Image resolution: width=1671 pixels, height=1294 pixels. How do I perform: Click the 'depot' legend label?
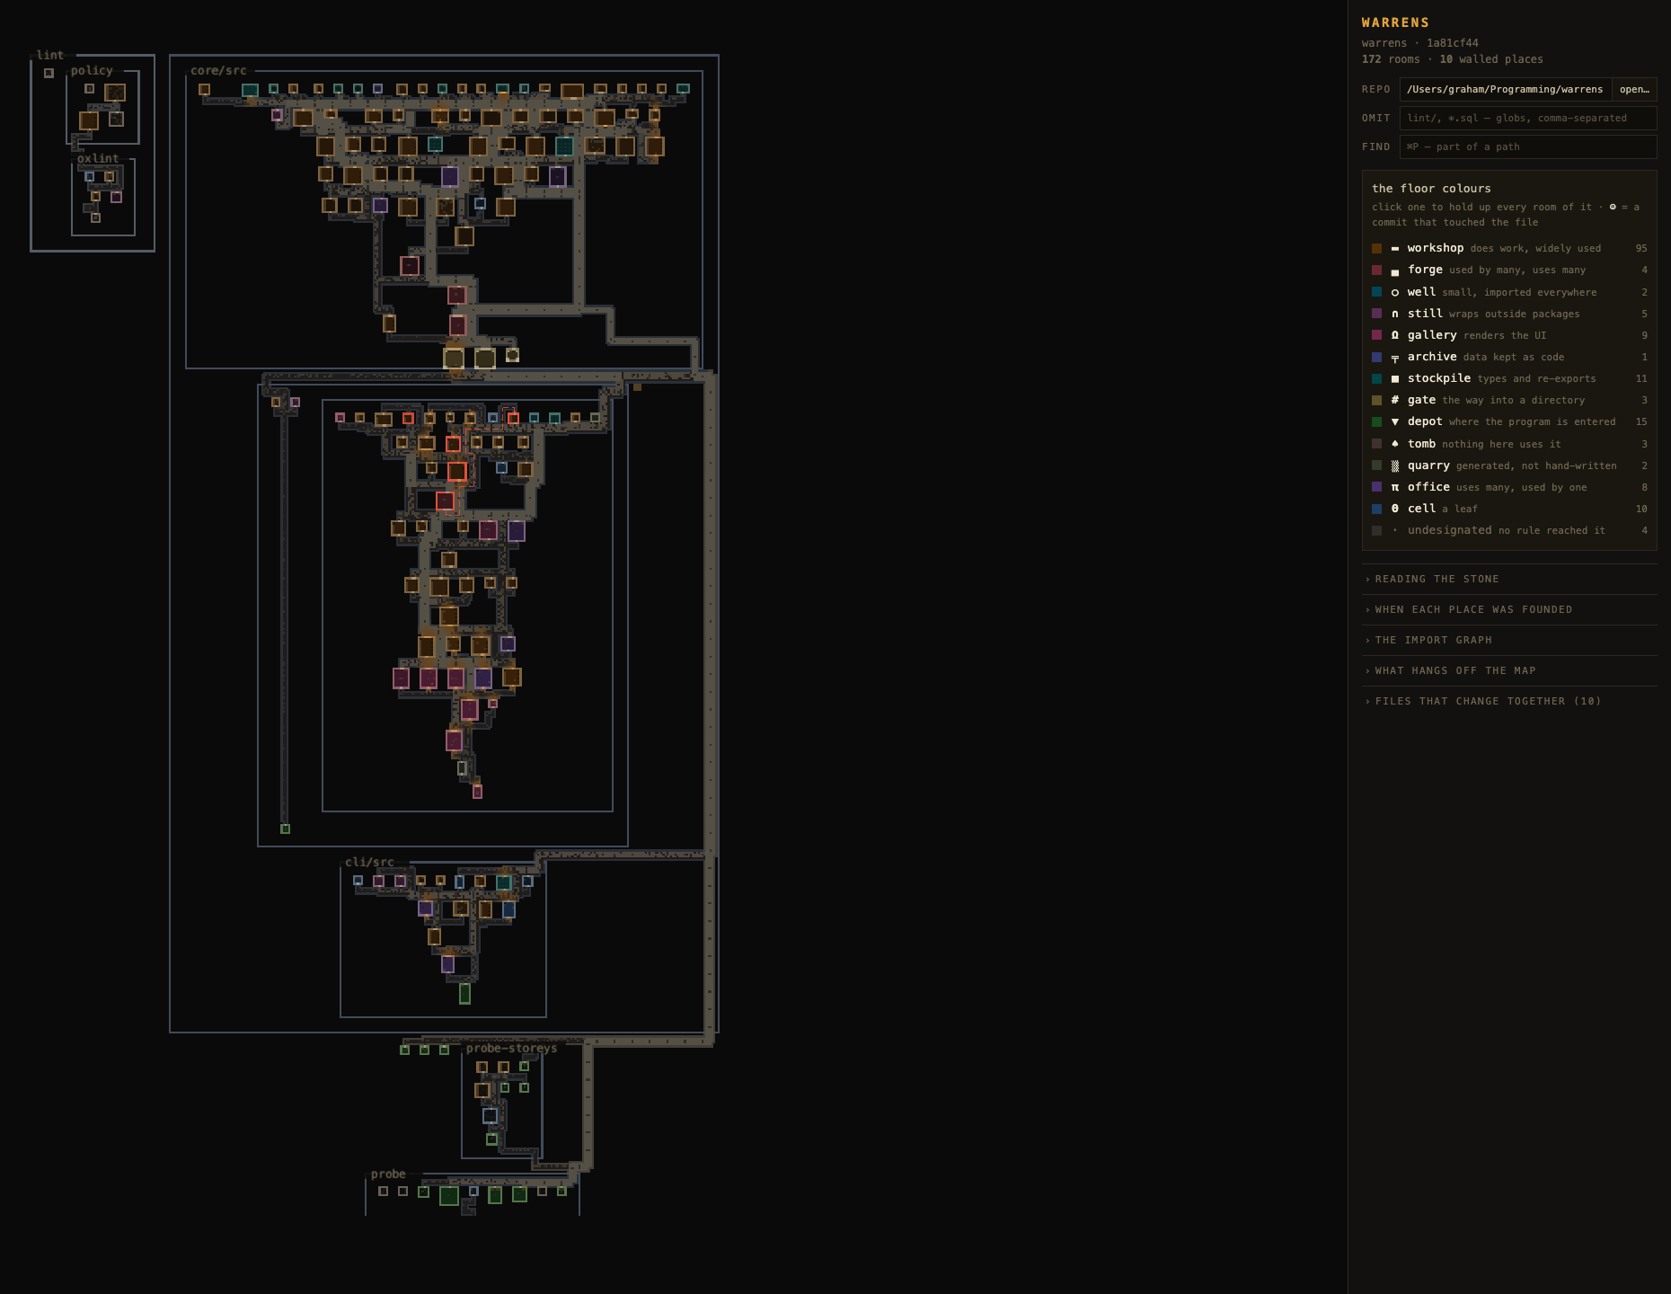coord(1425,421)
